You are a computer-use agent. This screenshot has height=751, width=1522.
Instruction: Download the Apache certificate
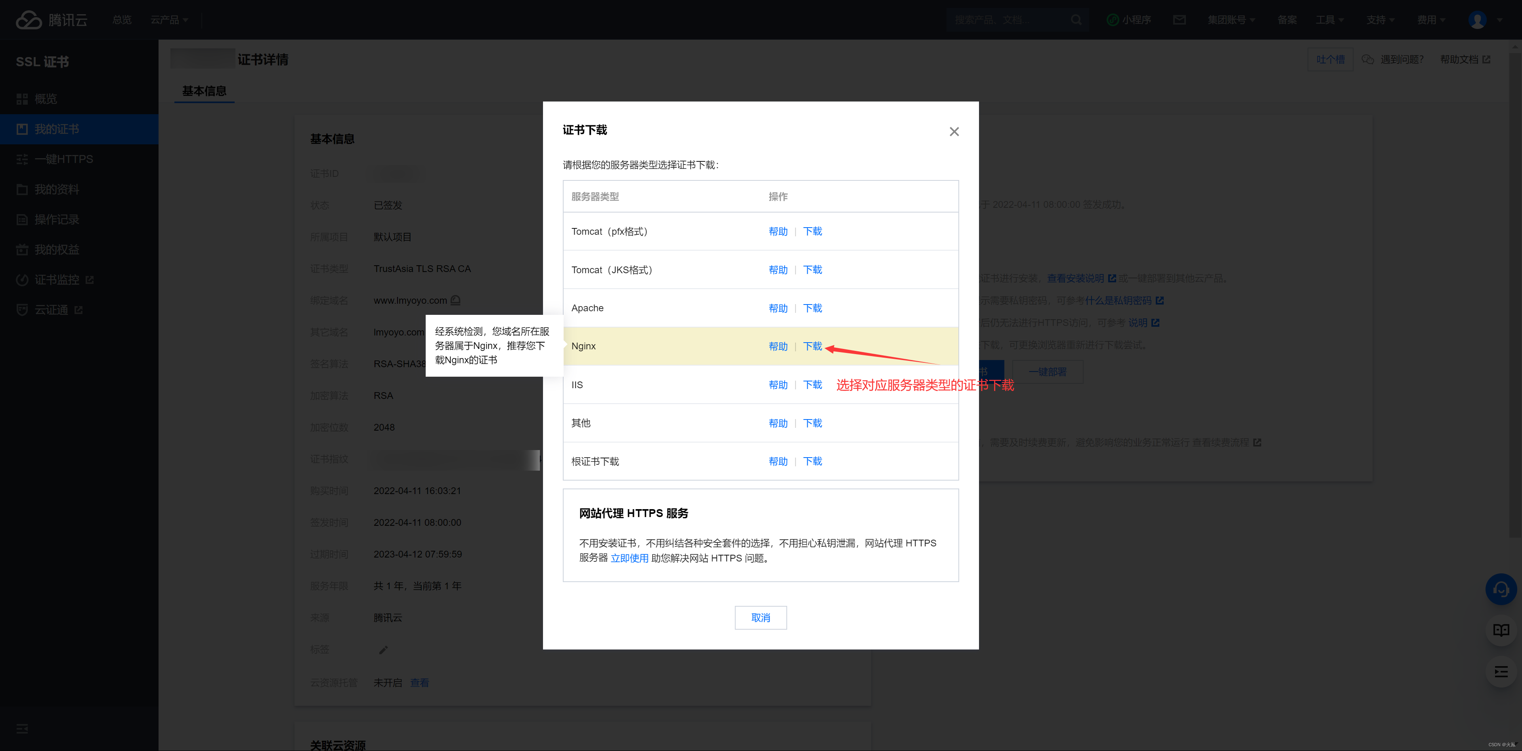pyautogui.click(x=813, y=308)
